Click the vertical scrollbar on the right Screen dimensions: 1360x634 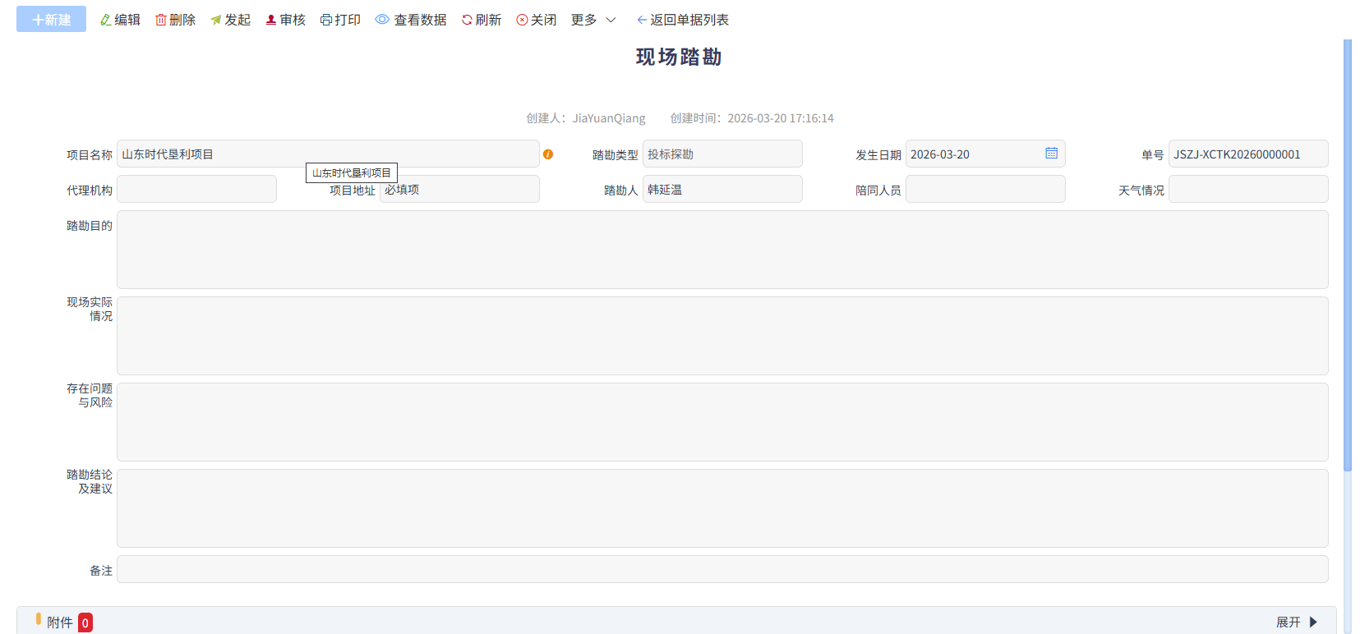click(x=1348, y=255)
